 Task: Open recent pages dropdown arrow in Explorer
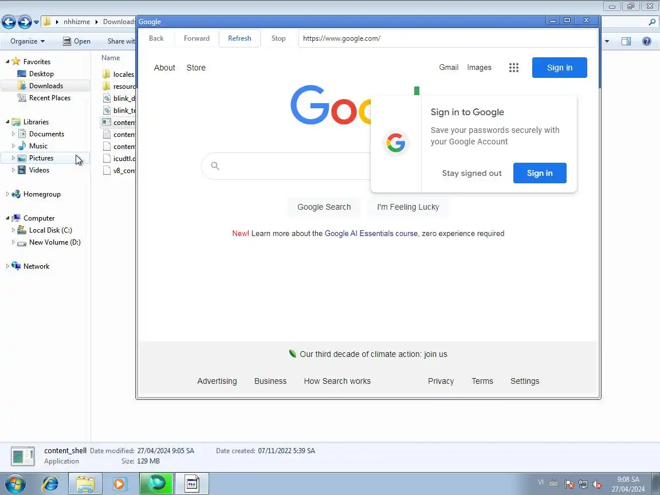tap(36, 22)
